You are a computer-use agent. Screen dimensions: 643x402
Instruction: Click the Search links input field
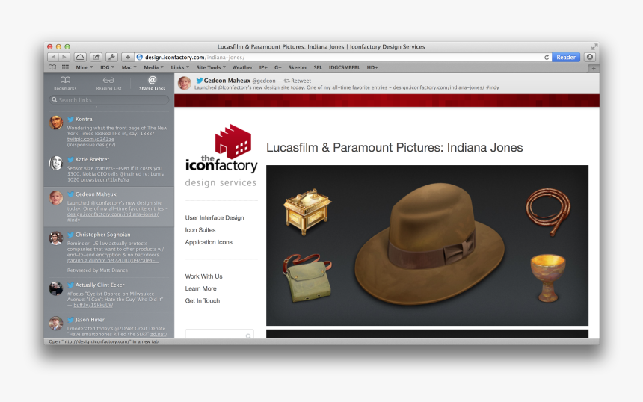108,99
